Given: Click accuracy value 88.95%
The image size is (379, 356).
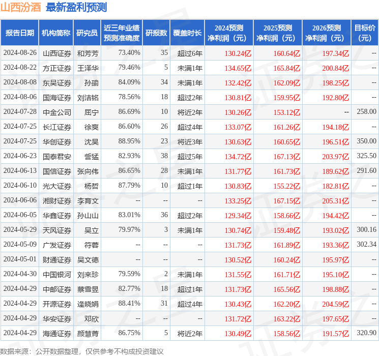Looking at the screenshot, I should pos(129,141).
